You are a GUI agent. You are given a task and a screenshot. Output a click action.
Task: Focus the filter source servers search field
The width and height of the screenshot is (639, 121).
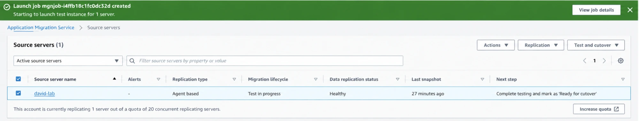[265, 61]
